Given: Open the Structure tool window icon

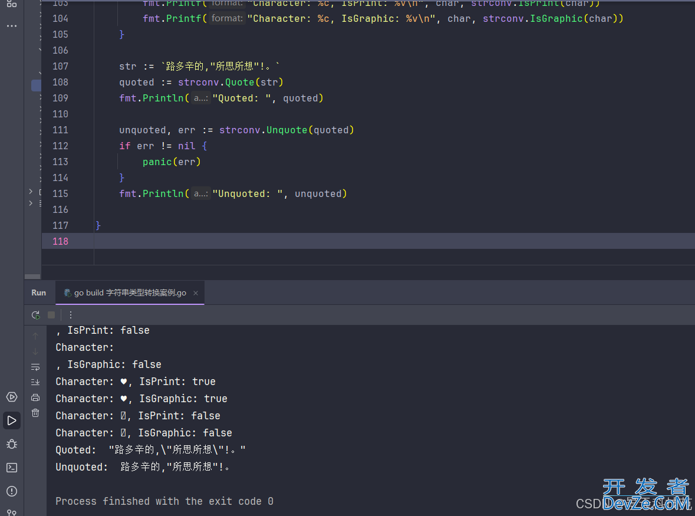Looking at the screenshot, I should [x=12, y=4].
